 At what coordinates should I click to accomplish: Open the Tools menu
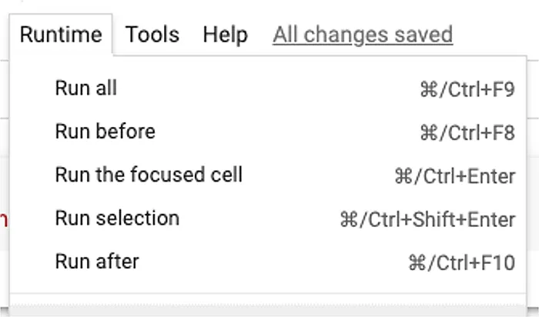point(152,35)
